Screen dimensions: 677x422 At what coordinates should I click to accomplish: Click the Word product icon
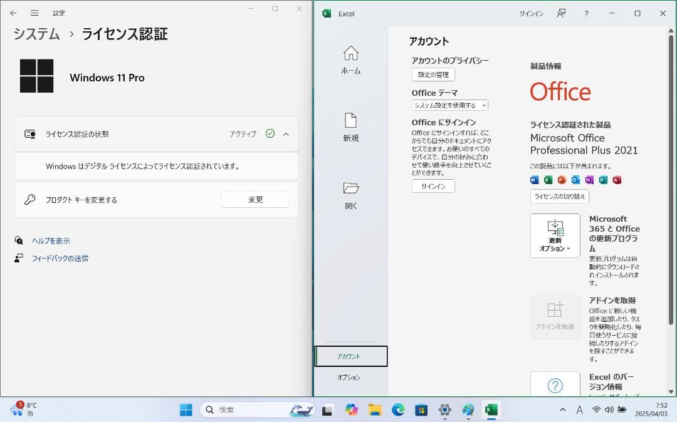tap(535, 180)
